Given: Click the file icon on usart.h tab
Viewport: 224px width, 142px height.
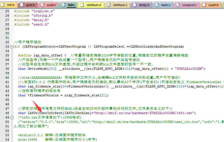Looking at the screenshot, I should click(204, 5).
